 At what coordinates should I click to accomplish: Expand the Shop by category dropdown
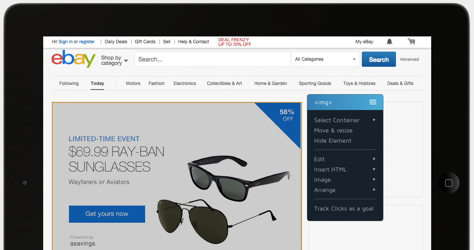[114, 60]
